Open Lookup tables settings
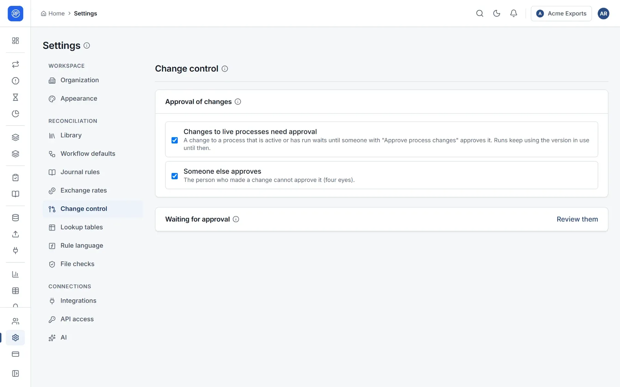This screenshot has width=620, height=387. click(x=93, y=227)
